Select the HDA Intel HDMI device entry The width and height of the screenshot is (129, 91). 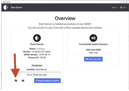93,51
